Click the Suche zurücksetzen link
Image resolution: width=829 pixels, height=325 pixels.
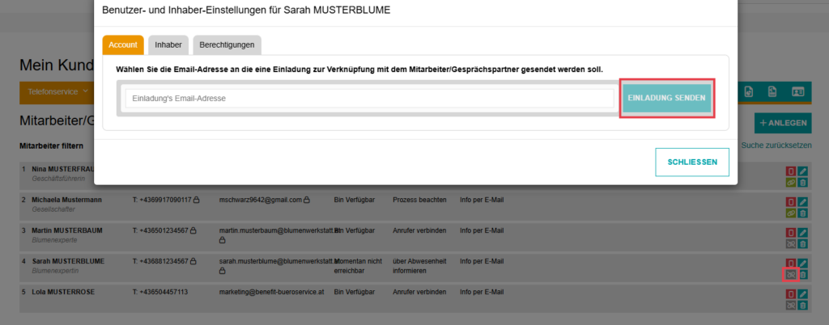776,146
